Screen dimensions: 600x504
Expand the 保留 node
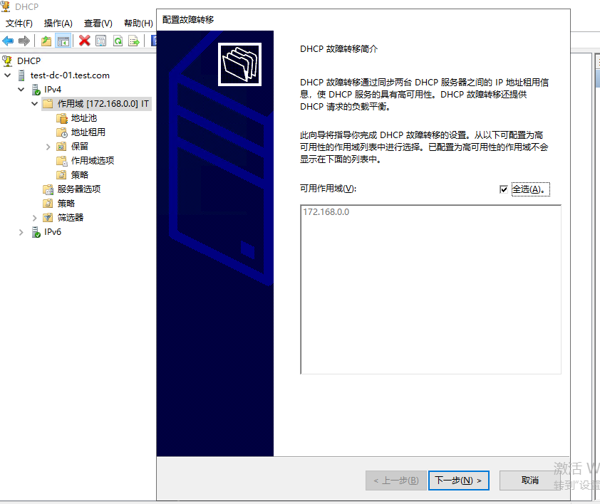coord(48,147)
